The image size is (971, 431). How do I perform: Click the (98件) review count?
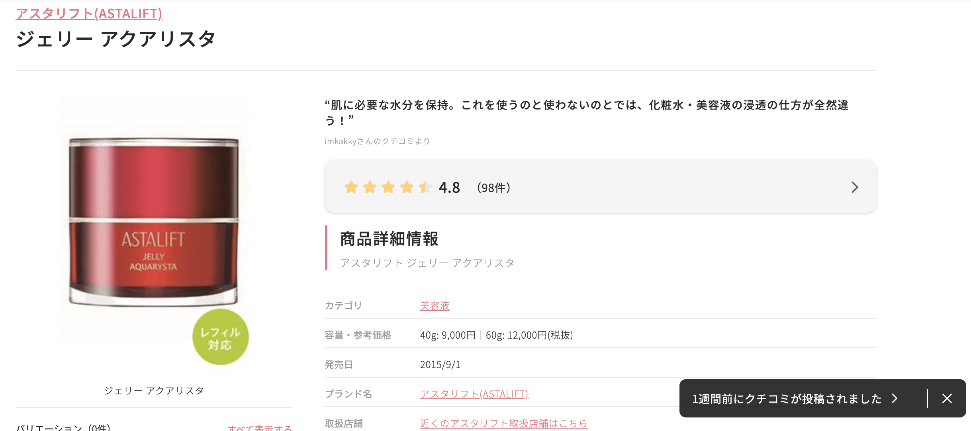(493, 188)
